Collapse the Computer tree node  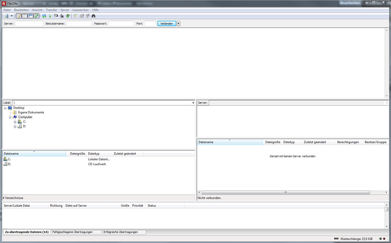[10, 117]
